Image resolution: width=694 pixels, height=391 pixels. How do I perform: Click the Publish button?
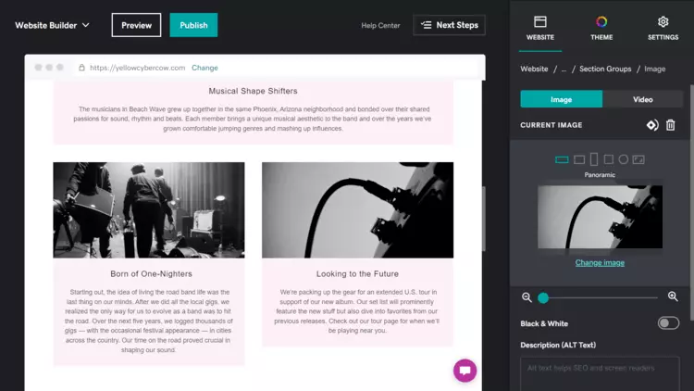pos(193,25)
